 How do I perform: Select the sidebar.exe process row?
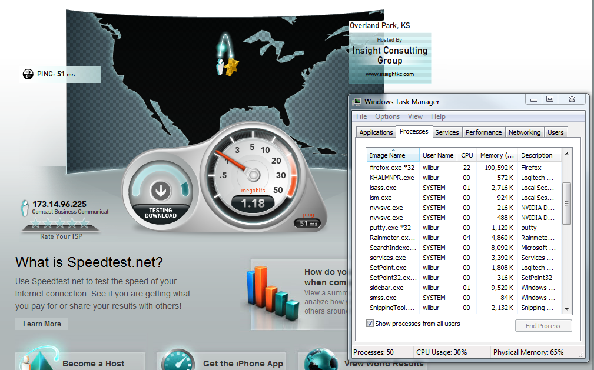point(464,288)
